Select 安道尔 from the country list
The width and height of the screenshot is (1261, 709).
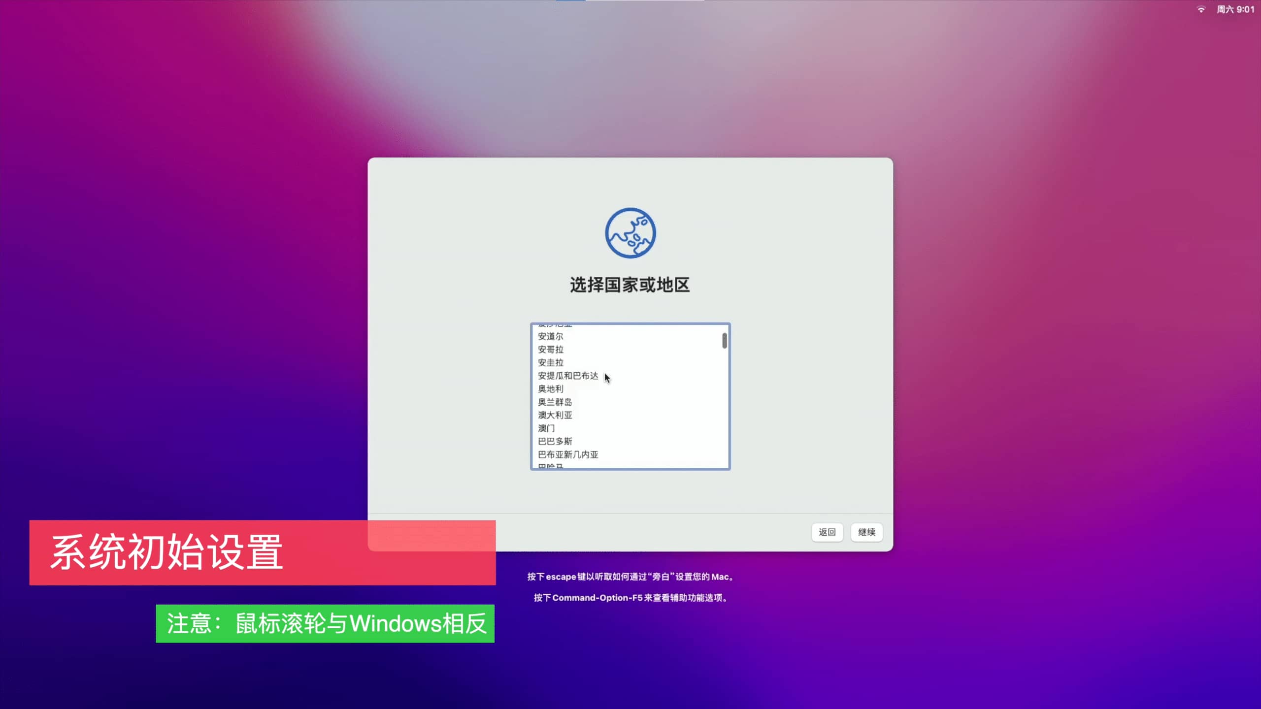coord(550,336)
